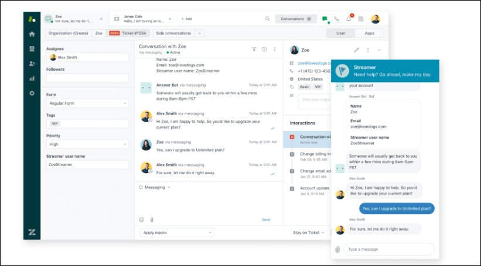Click the Streamer user name field
The width and height of the screenshot is (481, 266).
tap(87, 164)
